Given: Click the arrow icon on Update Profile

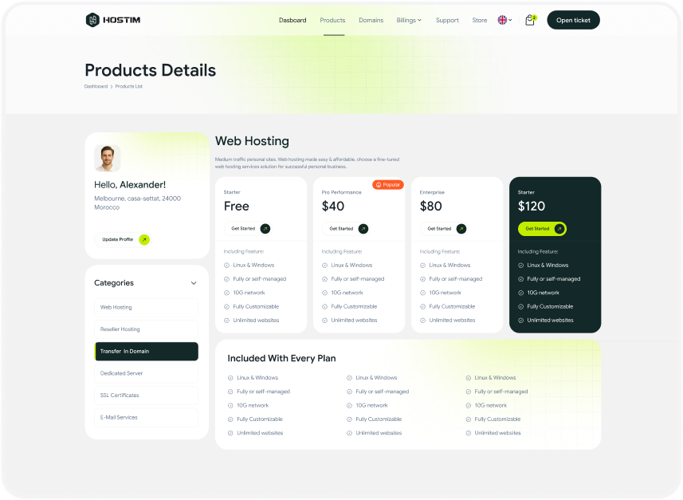Looking at the screenshot, I should click(x=144, y=239).
